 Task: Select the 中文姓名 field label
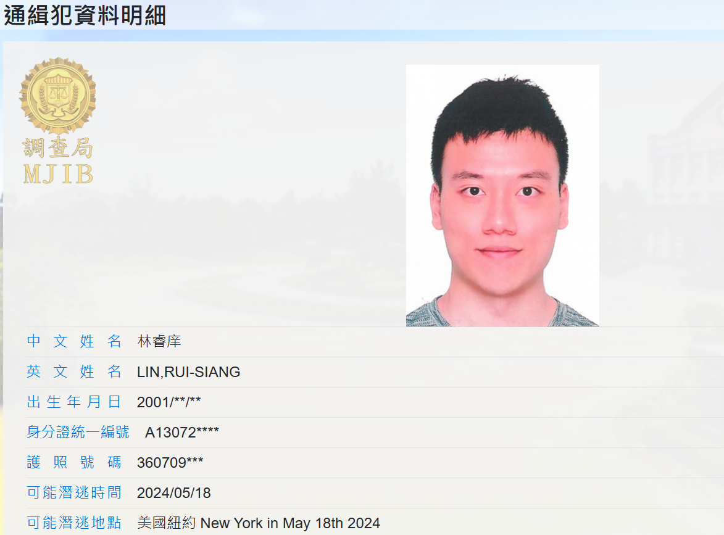tap(74, 341)
